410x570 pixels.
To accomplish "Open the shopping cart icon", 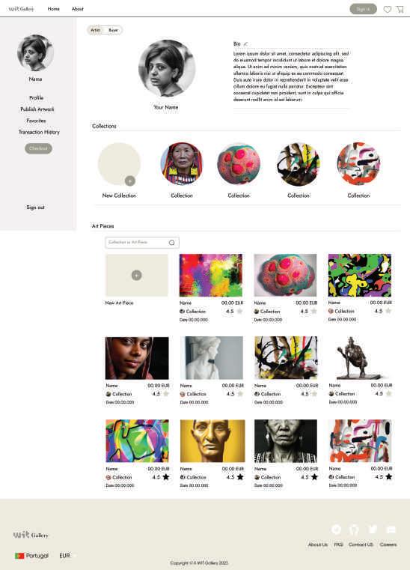I will (x=400, y=10).
